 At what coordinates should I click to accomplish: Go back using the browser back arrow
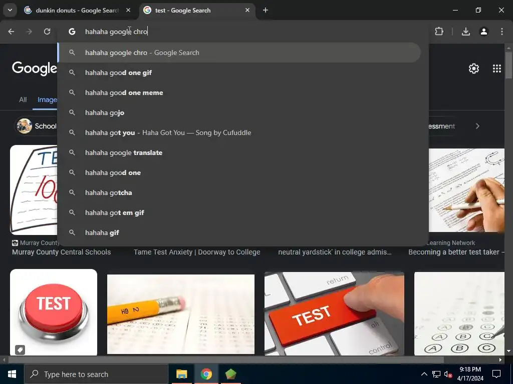point(11,31)
